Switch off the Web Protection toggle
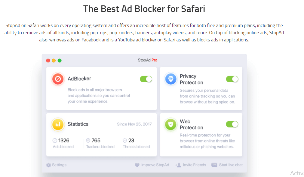This screenshot has width=304, height=177. [x=232, y=124]
